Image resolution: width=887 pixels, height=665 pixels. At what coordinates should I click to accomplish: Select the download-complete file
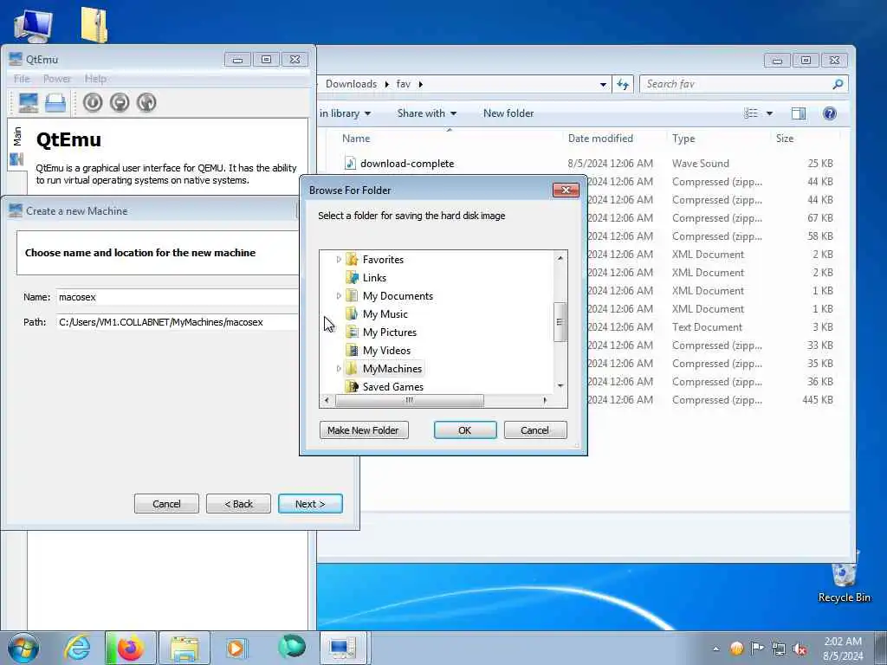tap(407, 164)
